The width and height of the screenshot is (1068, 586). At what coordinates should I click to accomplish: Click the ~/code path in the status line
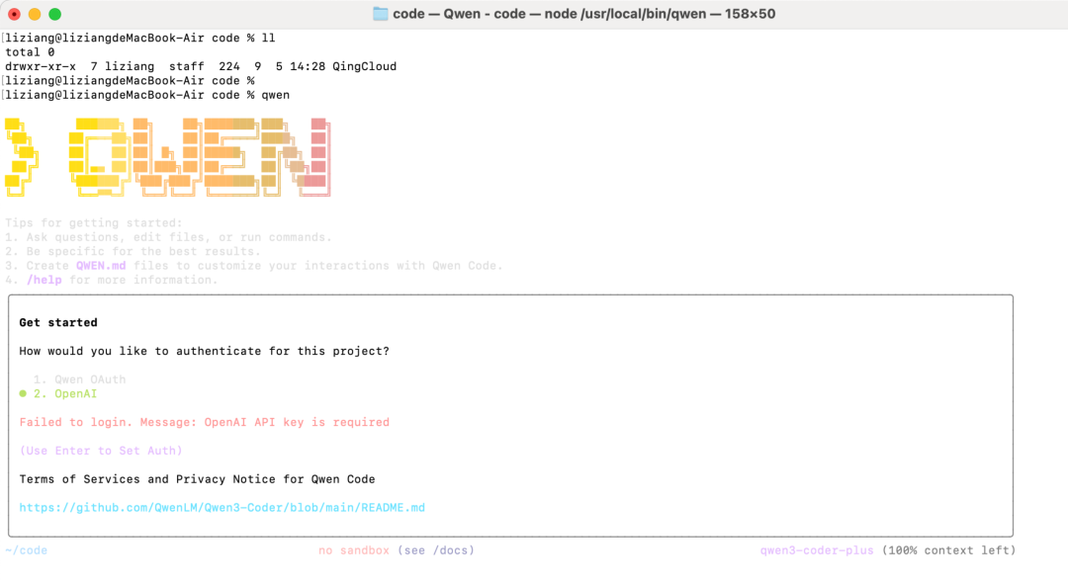pyautogui.click(x=27, y=549)
